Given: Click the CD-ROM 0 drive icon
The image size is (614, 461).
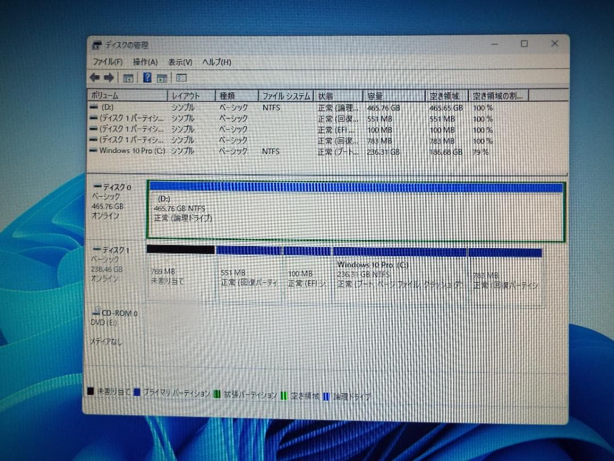Looking at the screenshot, I should coord(97,312).
